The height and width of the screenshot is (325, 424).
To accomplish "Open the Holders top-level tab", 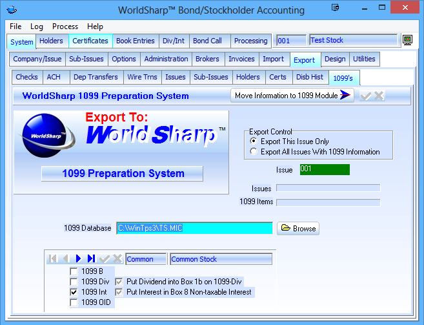I will tap(51, 41).
